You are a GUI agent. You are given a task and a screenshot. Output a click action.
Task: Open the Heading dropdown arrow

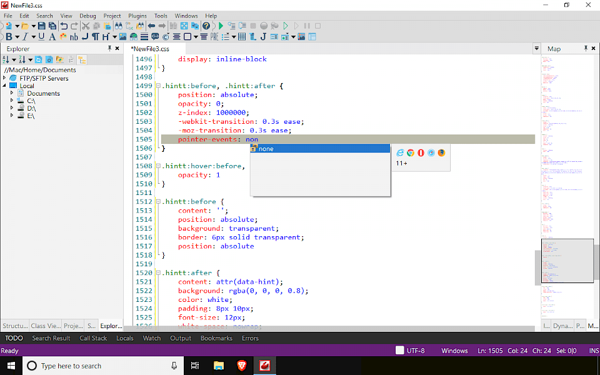tap(114, 37)
